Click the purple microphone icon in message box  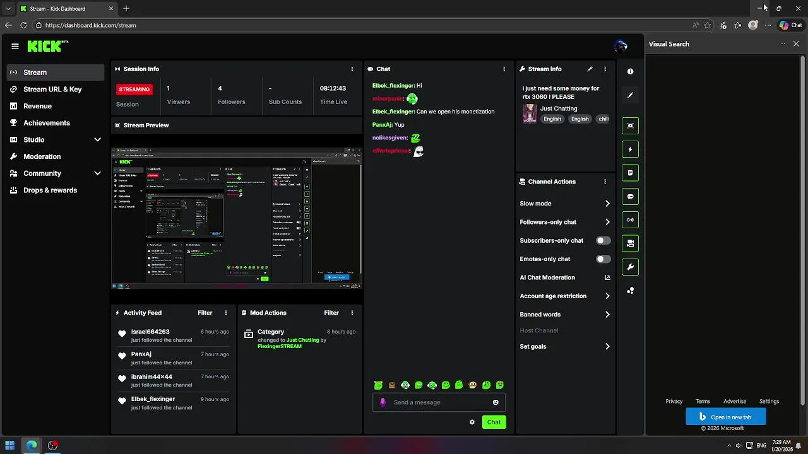[383, 402]
